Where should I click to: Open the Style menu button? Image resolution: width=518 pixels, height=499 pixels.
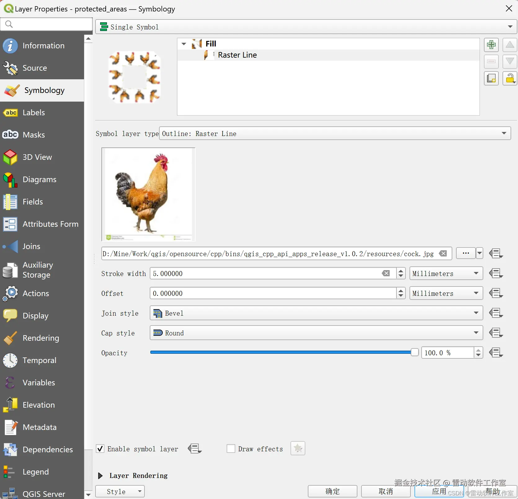120,492
